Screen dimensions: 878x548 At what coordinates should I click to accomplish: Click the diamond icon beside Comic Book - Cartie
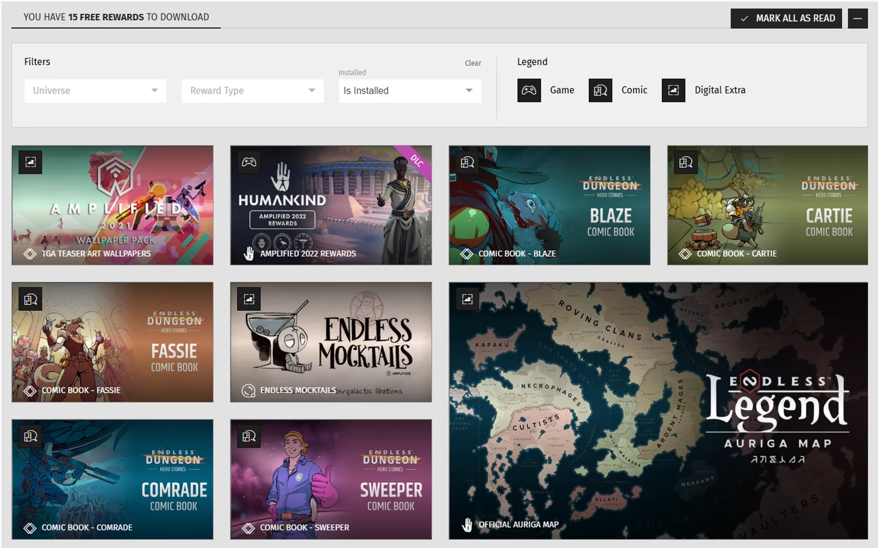[685, 254]
